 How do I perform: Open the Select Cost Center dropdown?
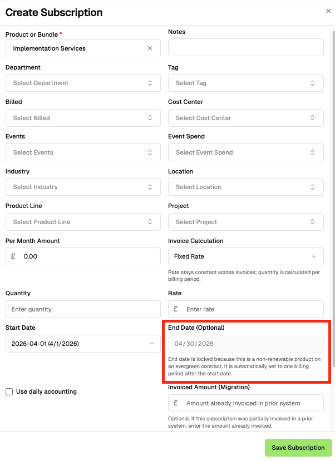point(246,118)
